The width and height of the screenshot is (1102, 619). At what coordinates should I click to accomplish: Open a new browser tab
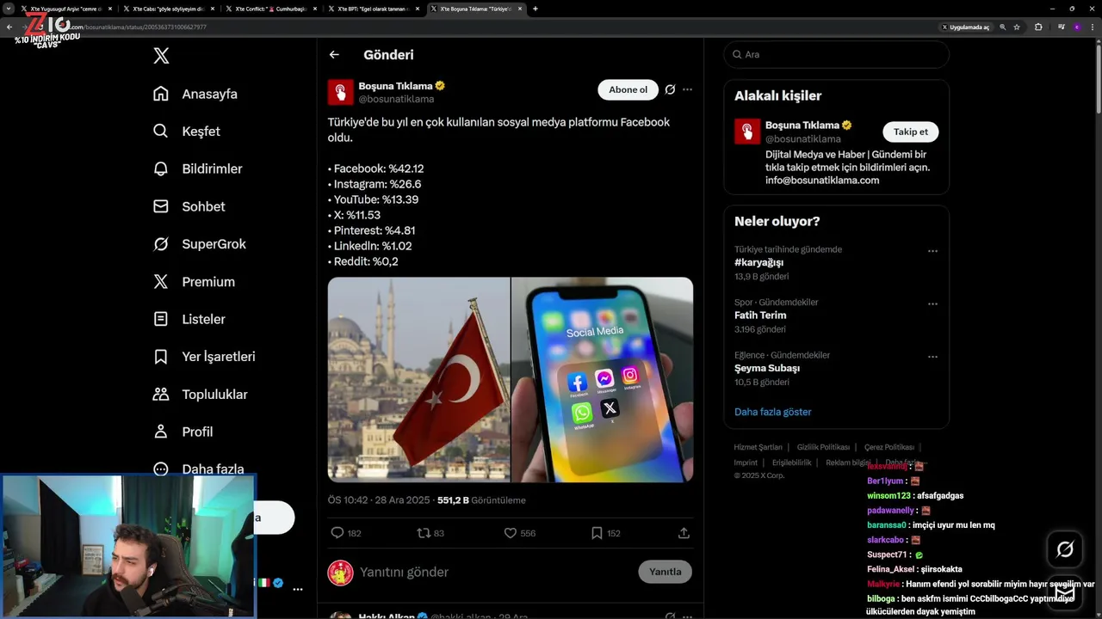[536, 9]
